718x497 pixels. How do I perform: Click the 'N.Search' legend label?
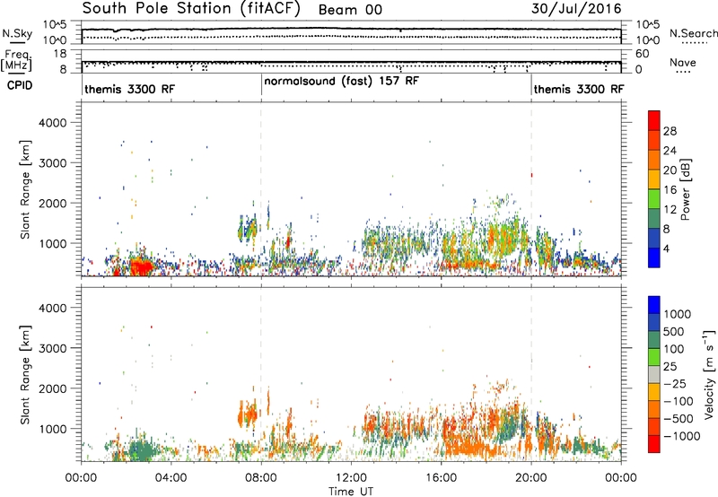pos(693,33)
